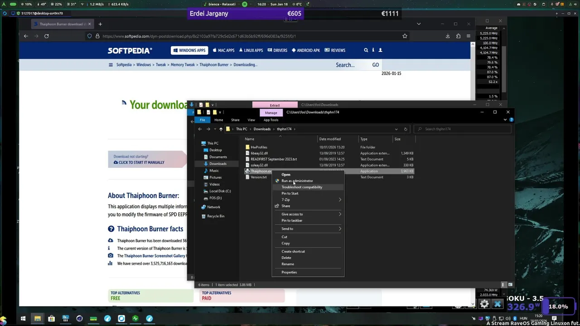The height and width of the screenshot is (326, 580).
Task: Open Firefox hamburger application menu
Action: pyautogui.click(x=469, y=36)
